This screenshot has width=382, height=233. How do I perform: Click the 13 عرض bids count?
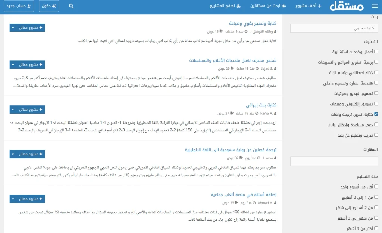point(213,31)
